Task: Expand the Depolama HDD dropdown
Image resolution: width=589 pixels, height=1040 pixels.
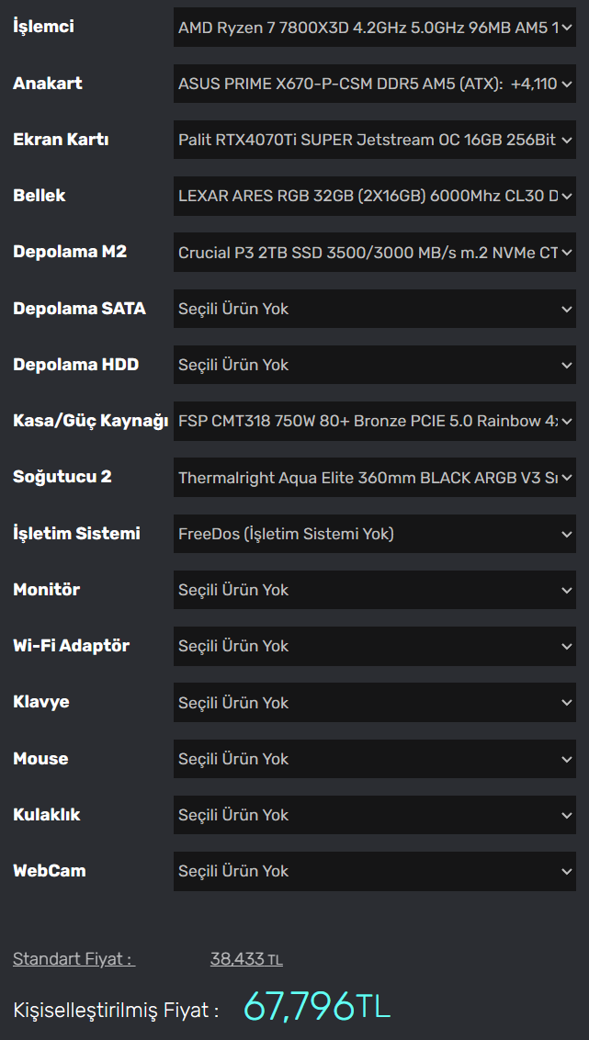Action: click(x=374, y=365)
